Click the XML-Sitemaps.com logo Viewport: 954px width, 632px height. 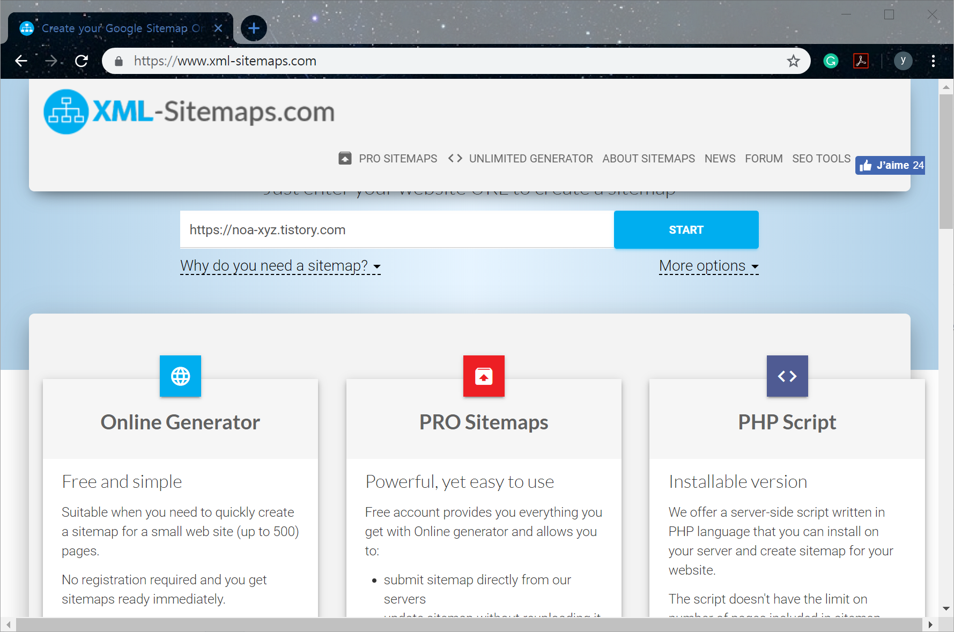[x=189, y=111]
